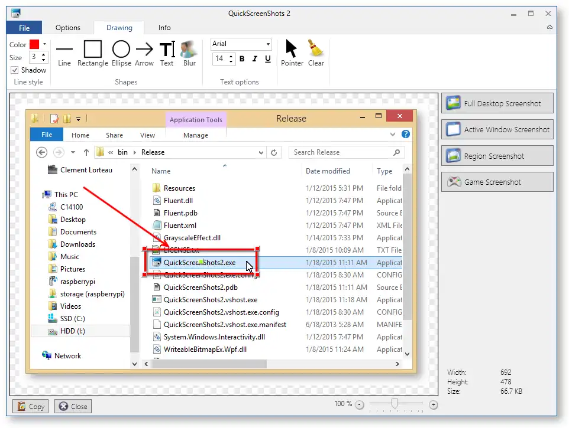
Task: Toggle Underline text formatting
Action: [268, 58]
